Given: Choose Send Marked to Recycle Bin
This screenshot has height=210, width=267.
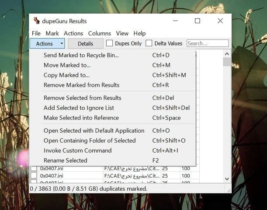Looking at the screenshot, I should pyautogui.click(x=81, y=55).
